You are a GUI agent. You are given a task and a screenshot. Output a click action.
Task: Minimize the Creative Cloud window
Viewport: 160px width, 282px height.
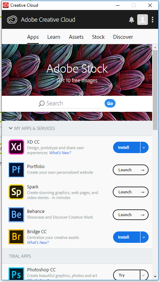[x=118, y=5]
